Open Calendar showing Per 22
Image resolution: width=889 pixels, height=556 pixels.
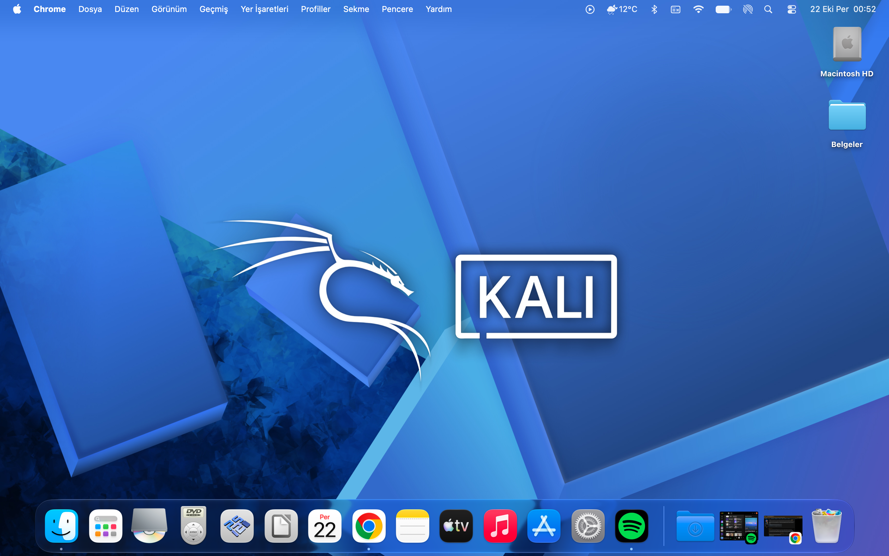pos(325,526)
